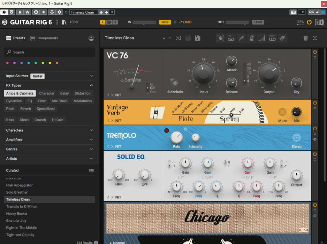This screenshot has width=327, height=244.
Task: Click the save-as-new preset icon
Action: (198, 38)
